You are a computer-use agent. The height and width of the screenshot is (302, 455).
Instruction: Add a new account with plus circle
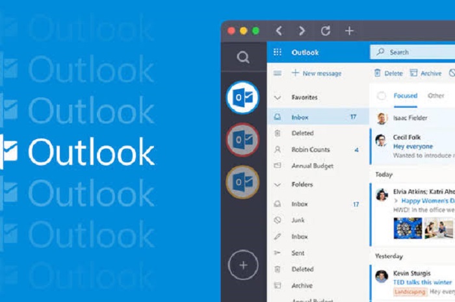[x=242, y=265]
